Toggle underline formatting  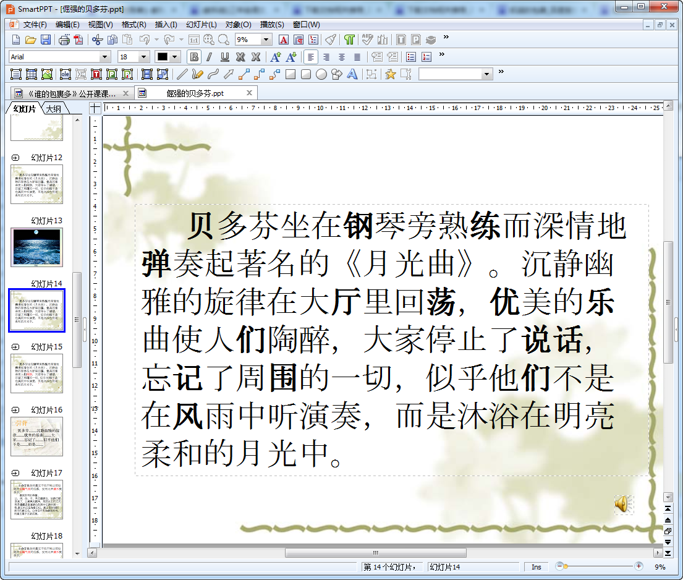(x=225, y=57)
